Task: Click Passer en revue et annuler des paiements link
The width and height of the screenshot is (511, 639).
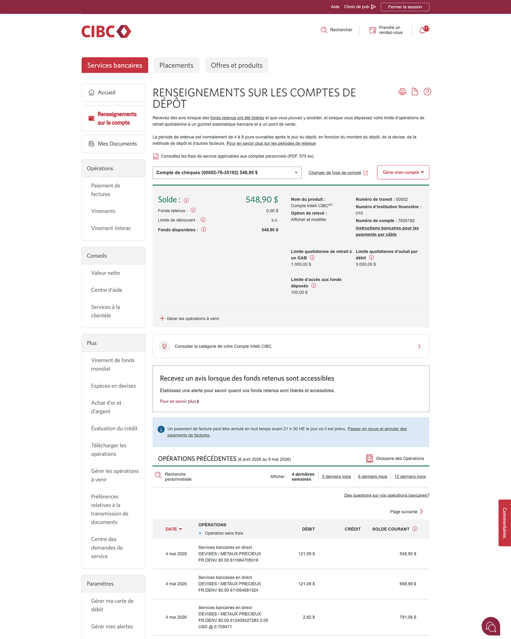Action: (287, 432)
